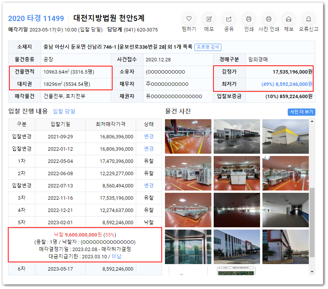Image resolution: width=328 pixels, height=289 pixels.
Task: Click the 매각결정기일 2023.02.08 line
Action: 85,249
